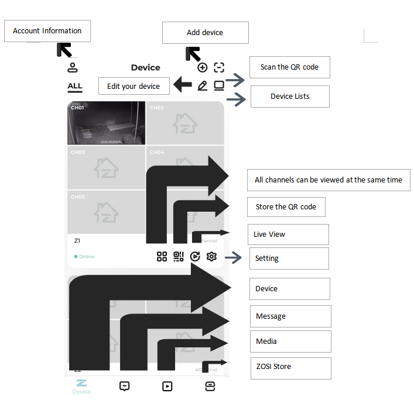Viewport: 414px width, 400px height.
Task: Open CH01 camera night-vision thumbnail
Action: coord(106,123)
